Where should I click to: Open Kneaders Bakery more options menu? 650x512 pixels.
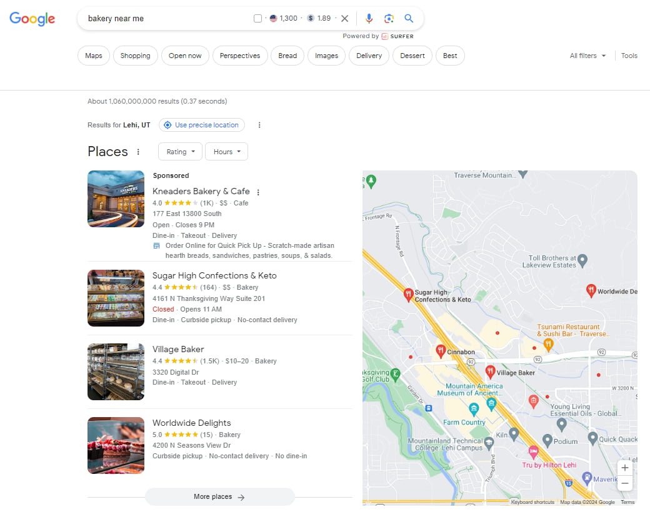tap(258, 192)
